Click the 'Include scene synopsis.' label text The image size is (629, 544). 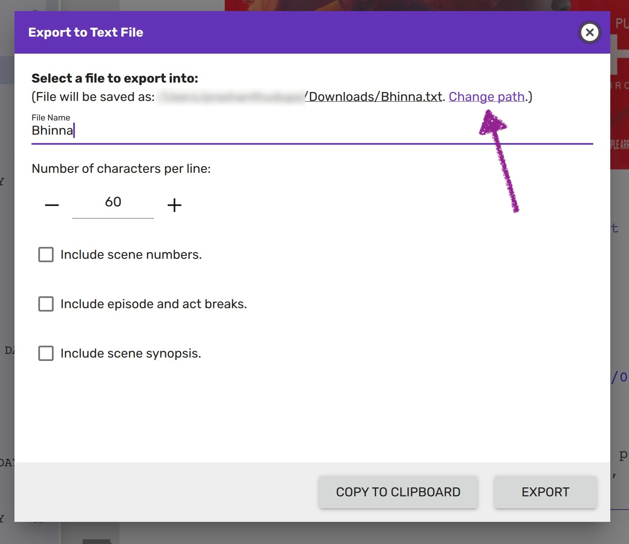tap(131, 353)
